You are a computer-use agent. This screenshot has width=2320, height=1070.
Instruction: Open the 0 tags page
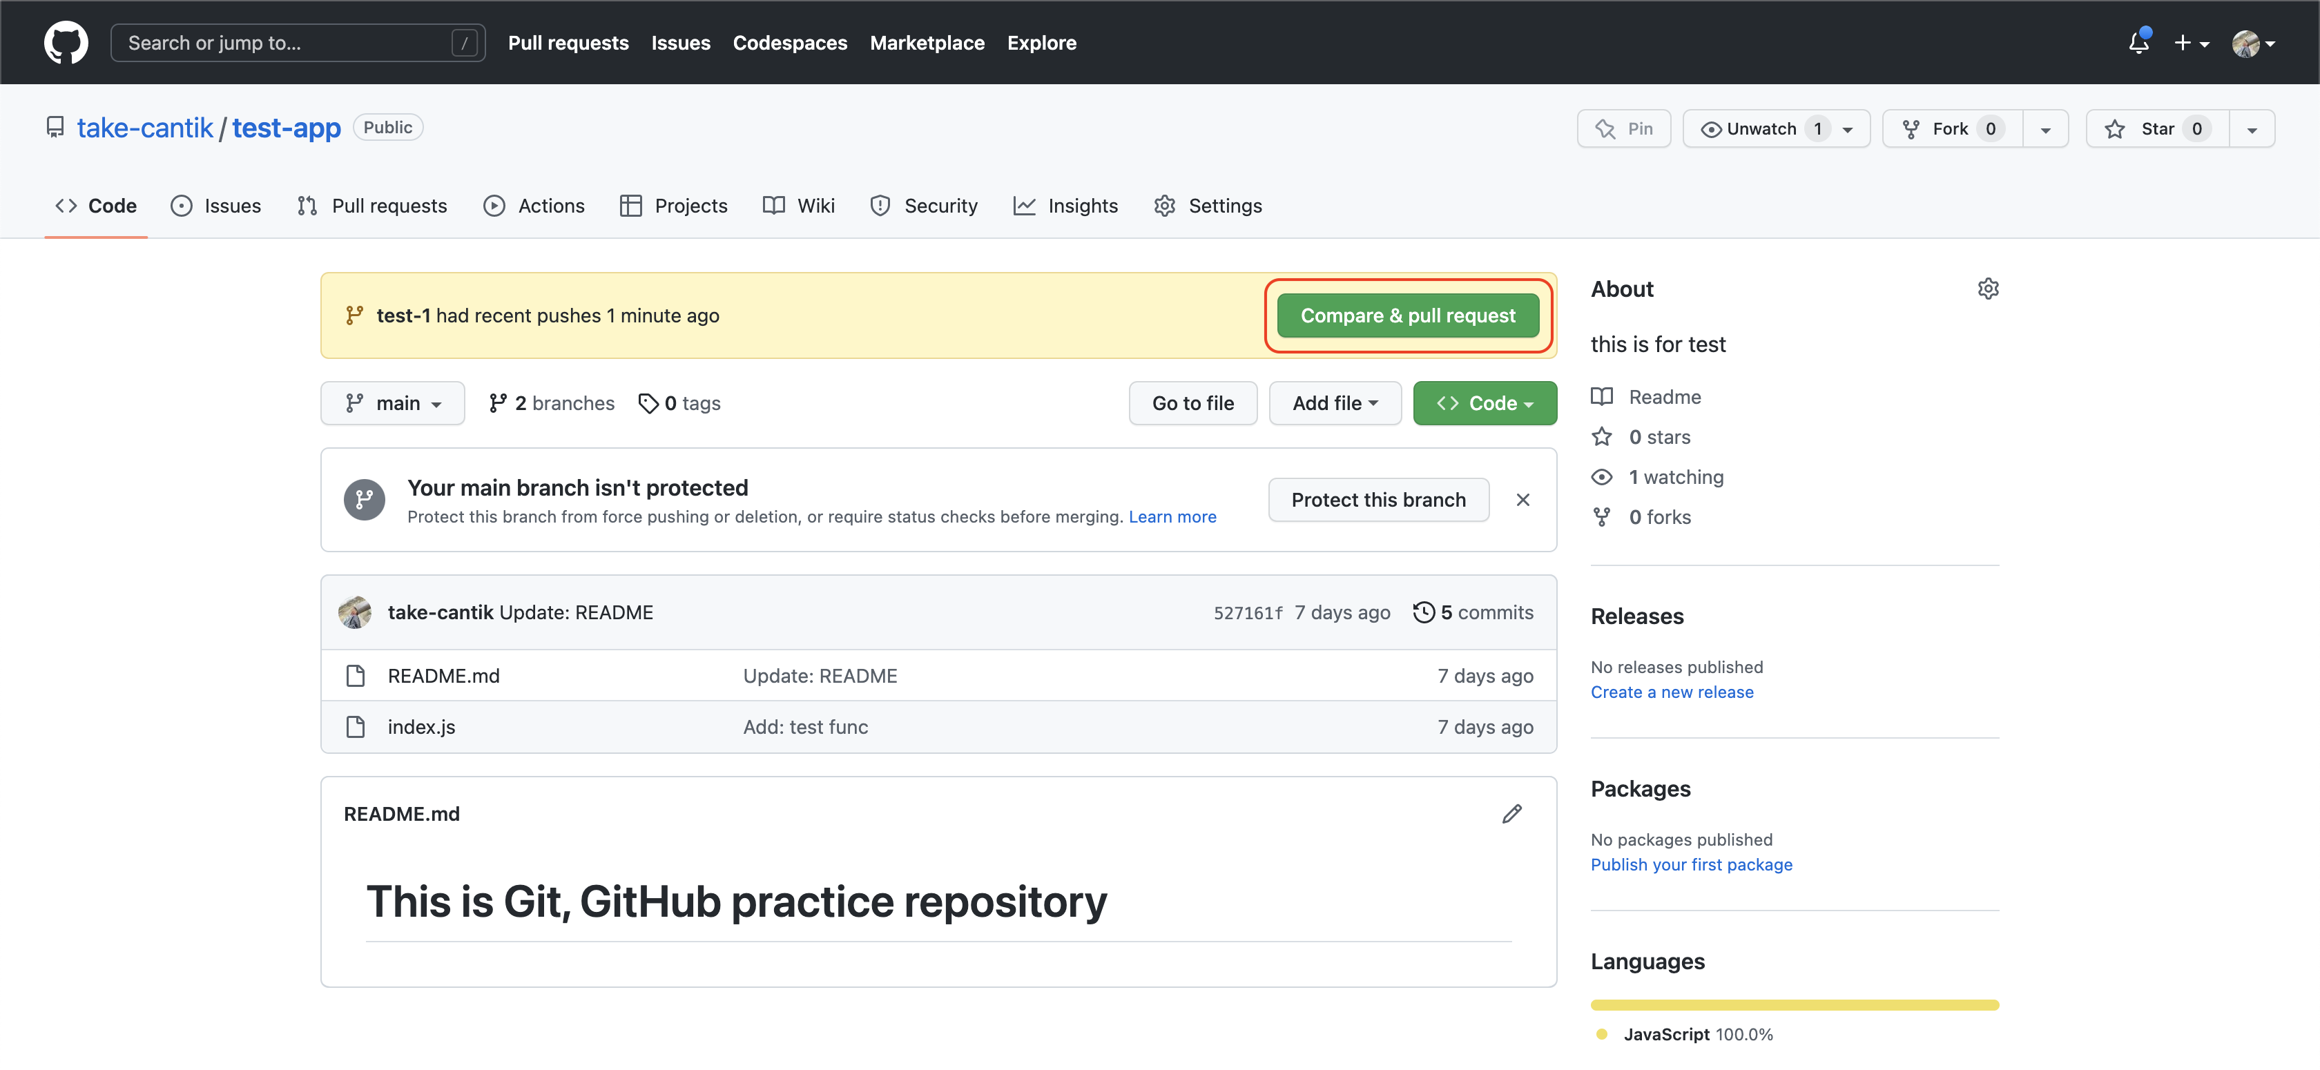click(x=680, y=404)
